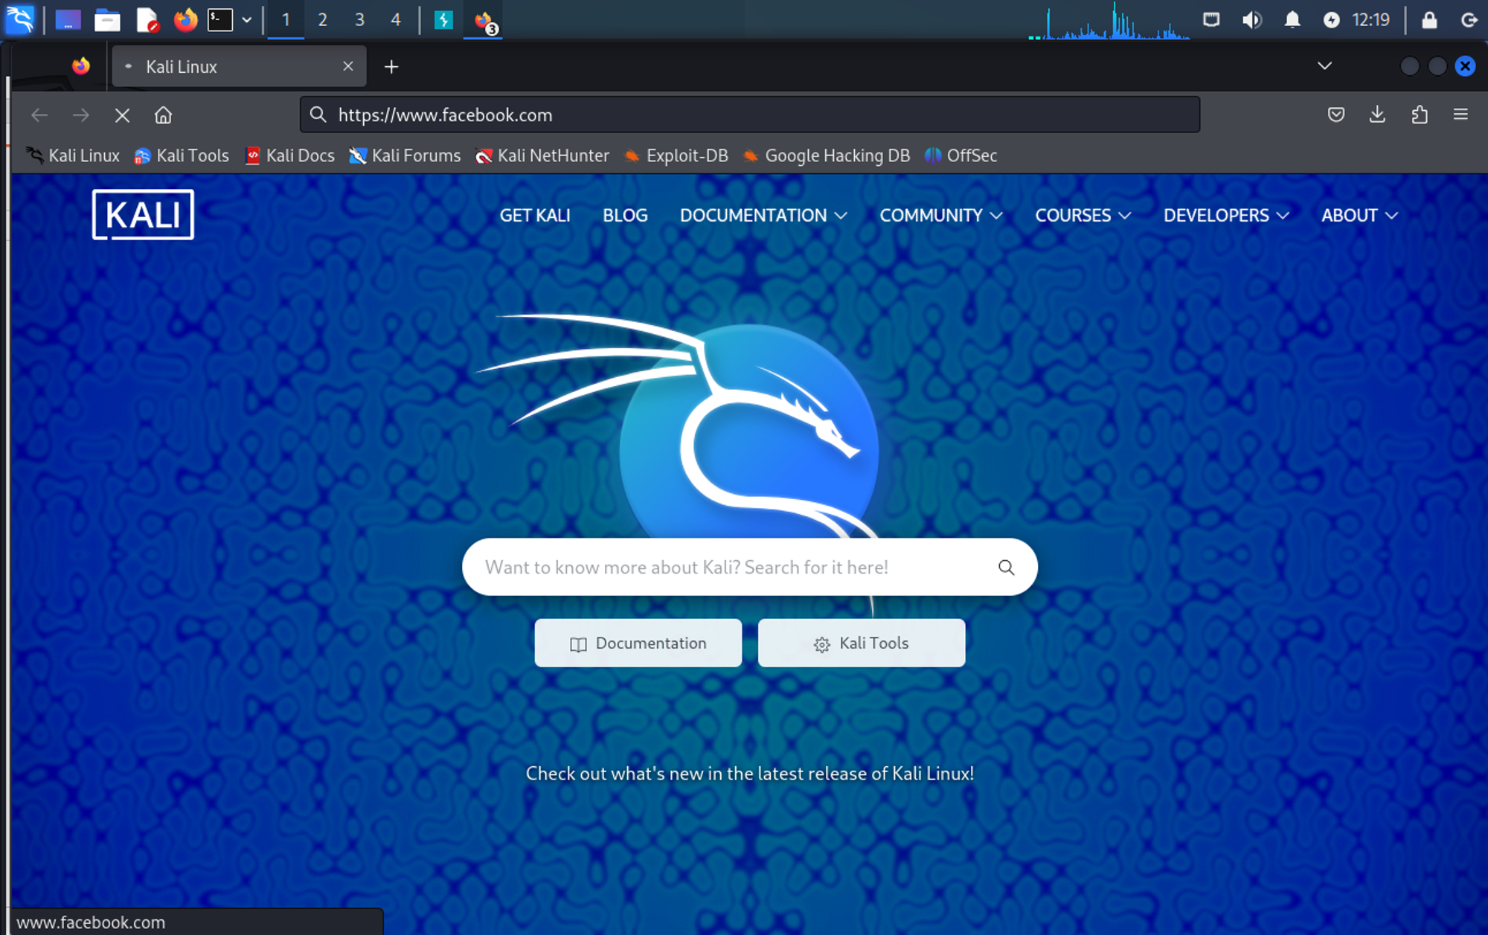Screen dimensions: 1488x935
Task: Switch to workspace 4
Action: click(396, 19)
